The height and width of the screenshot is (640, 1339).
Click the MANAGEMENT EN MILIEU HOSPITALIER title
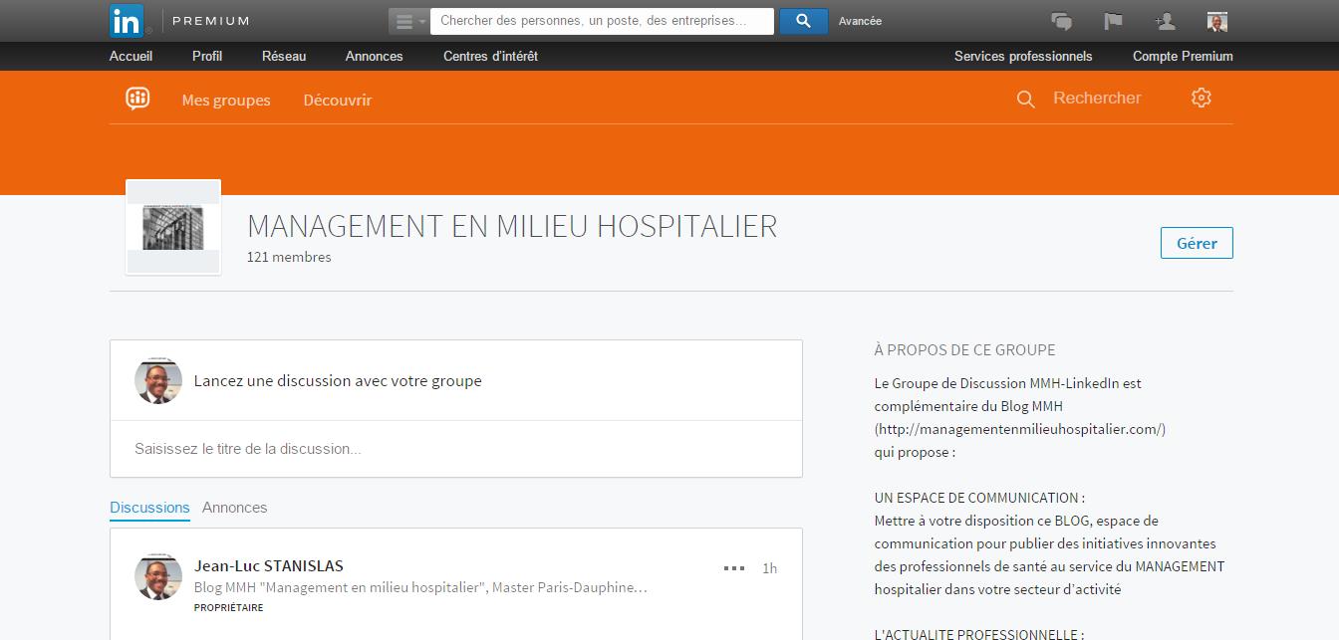(512, 226)
